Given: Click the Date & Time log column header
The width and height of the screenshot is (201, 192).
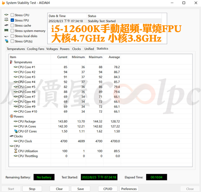Looking at the screenshot, I should point(67,16).
